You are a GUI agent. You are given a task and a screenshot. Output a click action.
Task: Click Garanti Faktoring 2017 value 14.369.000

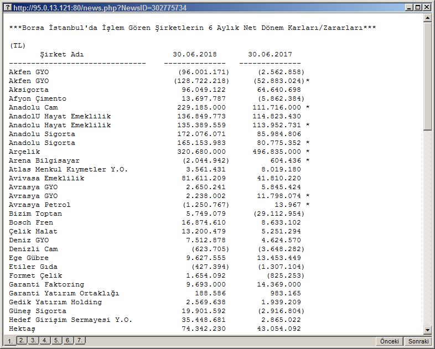(x=279, y=284)
